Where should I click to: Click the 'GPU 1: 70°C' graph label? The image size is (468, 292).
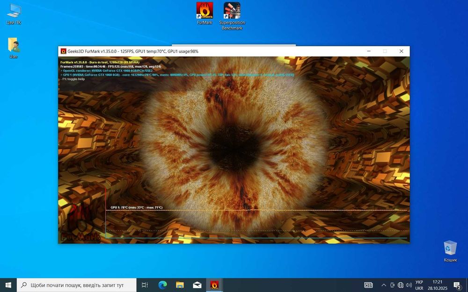point(136,207)
